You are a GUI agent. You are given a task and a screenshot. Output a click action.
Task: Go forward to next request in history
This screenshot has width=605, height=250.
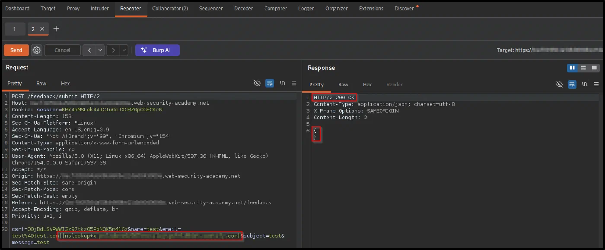pos(113,50)
